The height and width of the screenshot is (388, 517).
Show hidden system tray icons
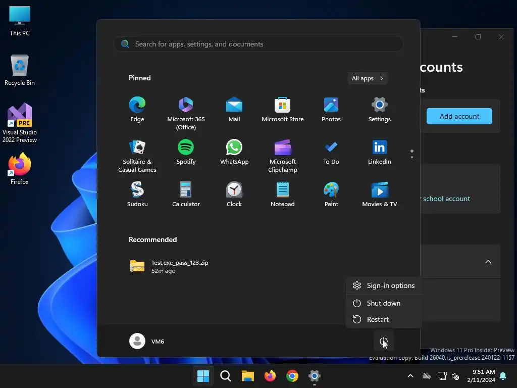point(410,376)
